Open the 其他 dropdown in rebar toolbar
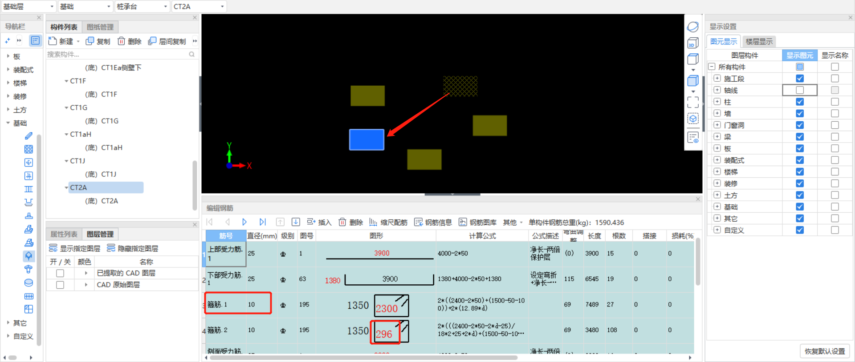This screenshot has width=855, height=362. (x=513, y=222)
